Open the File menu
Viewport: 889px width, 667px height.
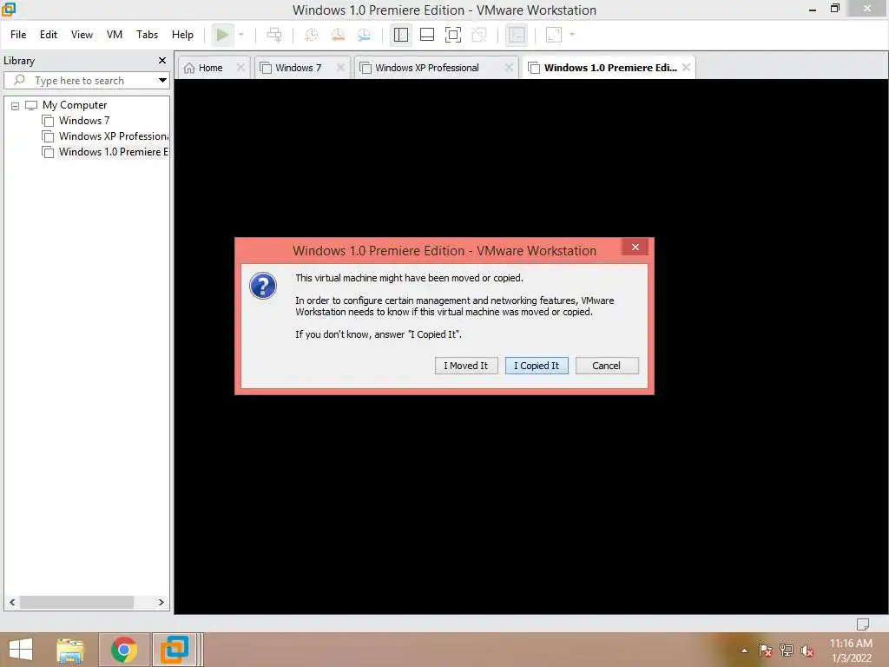(18, 35)
